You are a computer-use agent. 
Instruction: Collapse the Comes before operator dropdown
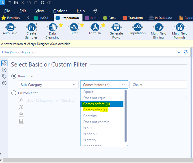[x=123, y=84]
